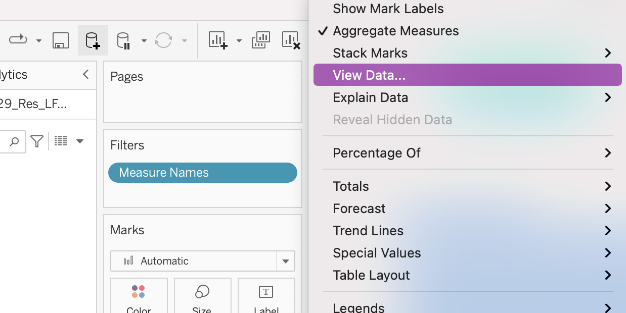This screenshot has height=313, width=626.
Task: Click the Clear Sheet icon
Action: (x=291, y=40)
